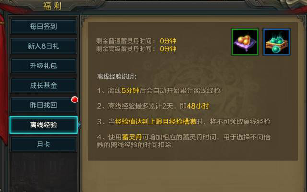Open the 每日签到 tab
The height and width of the screenshot is (192, 307).
[x=43, y=26]
